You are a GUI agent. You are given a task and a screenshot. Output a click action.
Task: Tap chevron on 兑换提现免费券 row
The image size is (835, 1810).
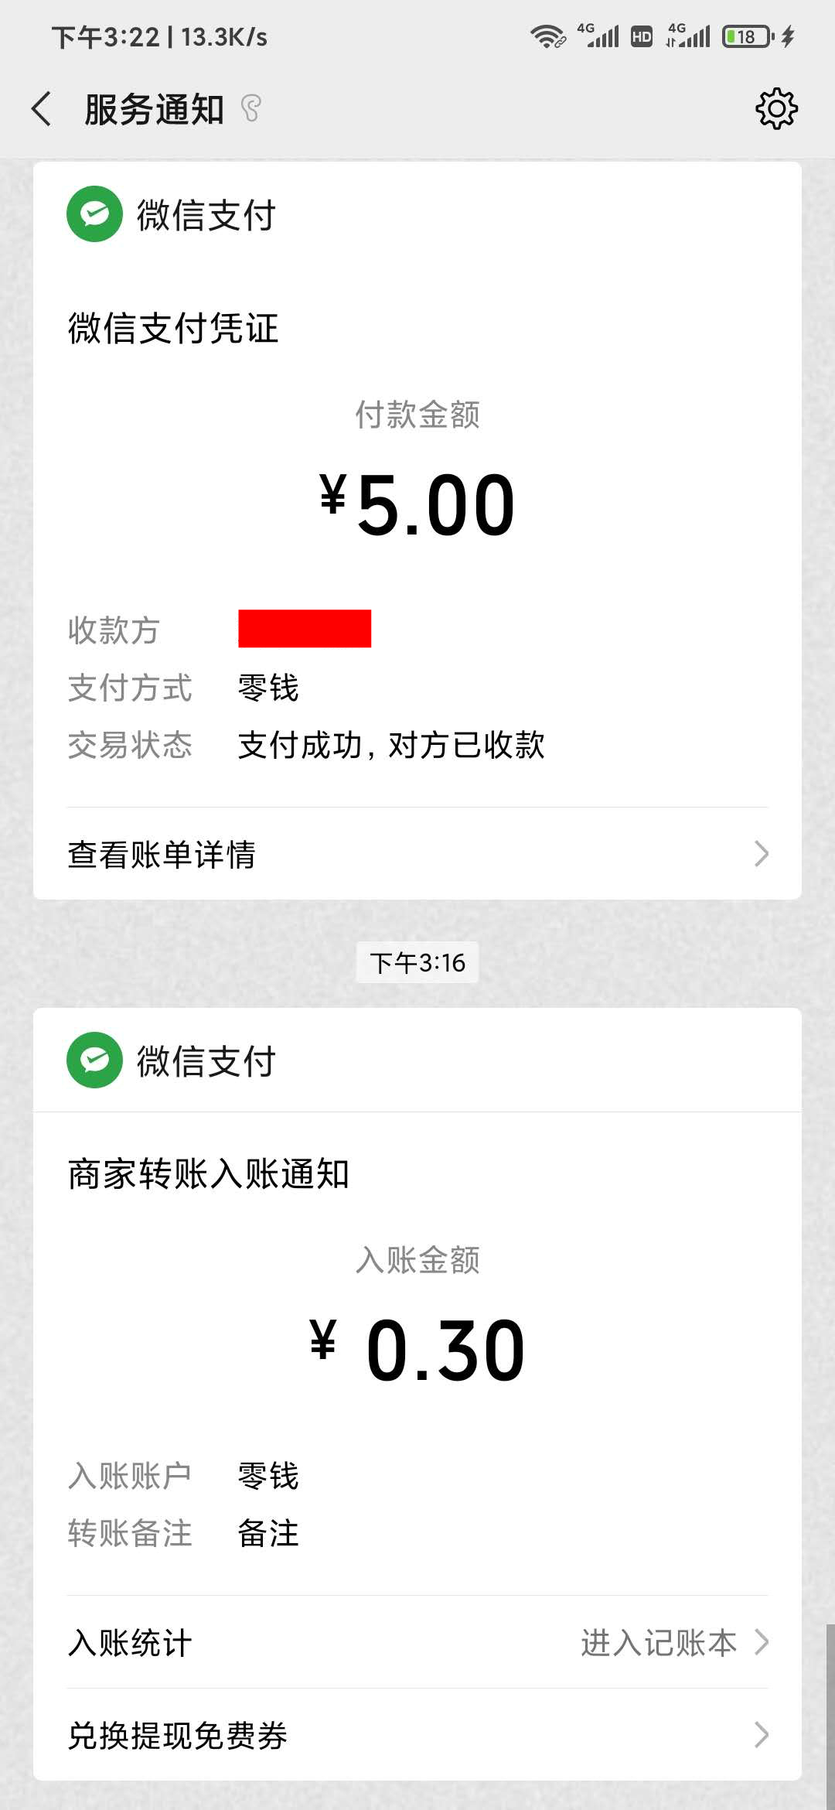click(x=762, y=1735)
